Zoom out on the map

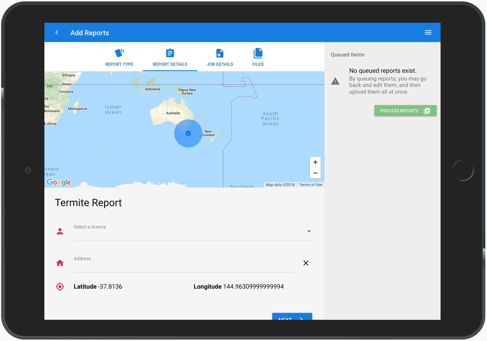[x=315, y=173]
